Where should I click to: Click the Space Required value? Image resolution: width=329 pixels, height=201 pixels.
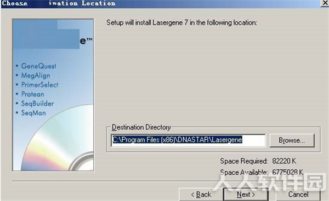[284, 161]
